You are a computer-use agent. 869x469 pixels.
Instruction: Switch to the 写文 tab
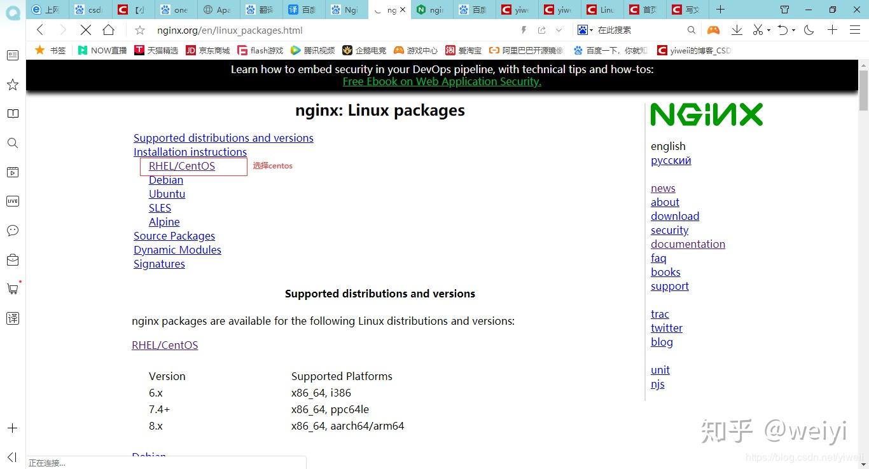tap(687, 10)
